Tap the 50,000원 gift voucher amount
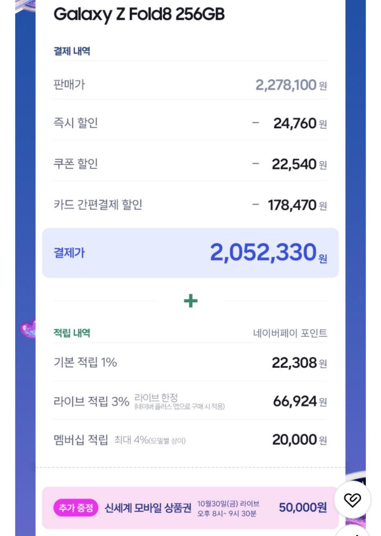The height and width of the screenshot is (536, 381). click(303, 508)
